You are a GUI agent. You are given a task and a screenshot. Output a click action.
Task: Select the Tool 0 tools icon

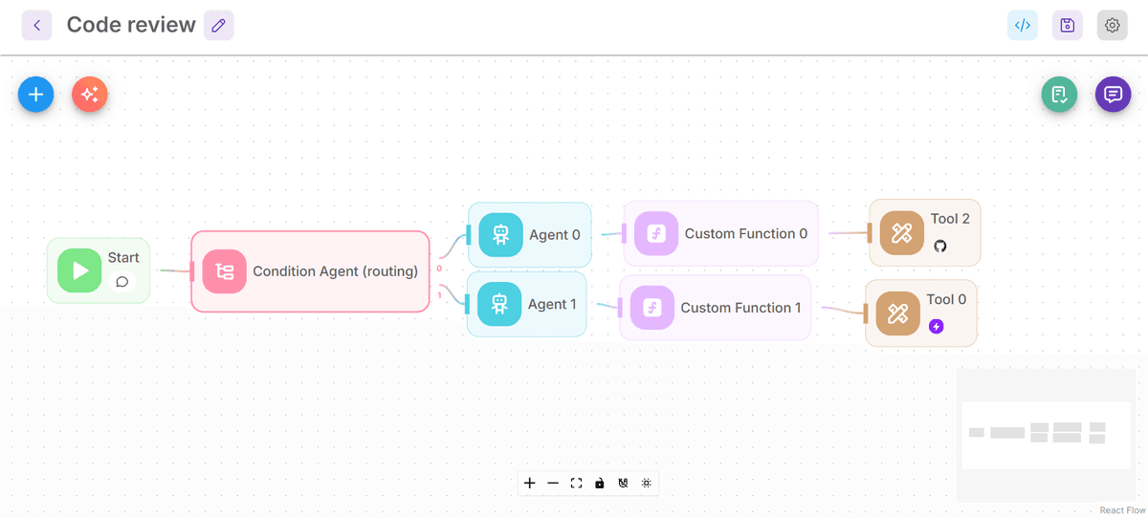pos(897,313)
